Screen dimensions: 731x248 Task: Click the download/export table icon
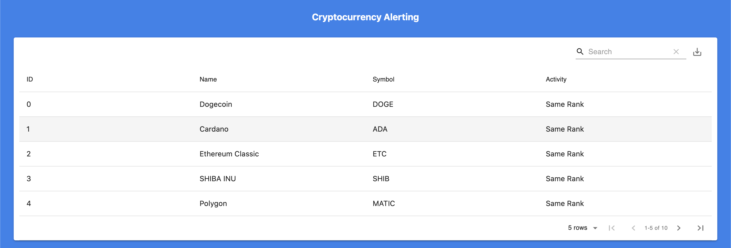click(x=697, y=52)
